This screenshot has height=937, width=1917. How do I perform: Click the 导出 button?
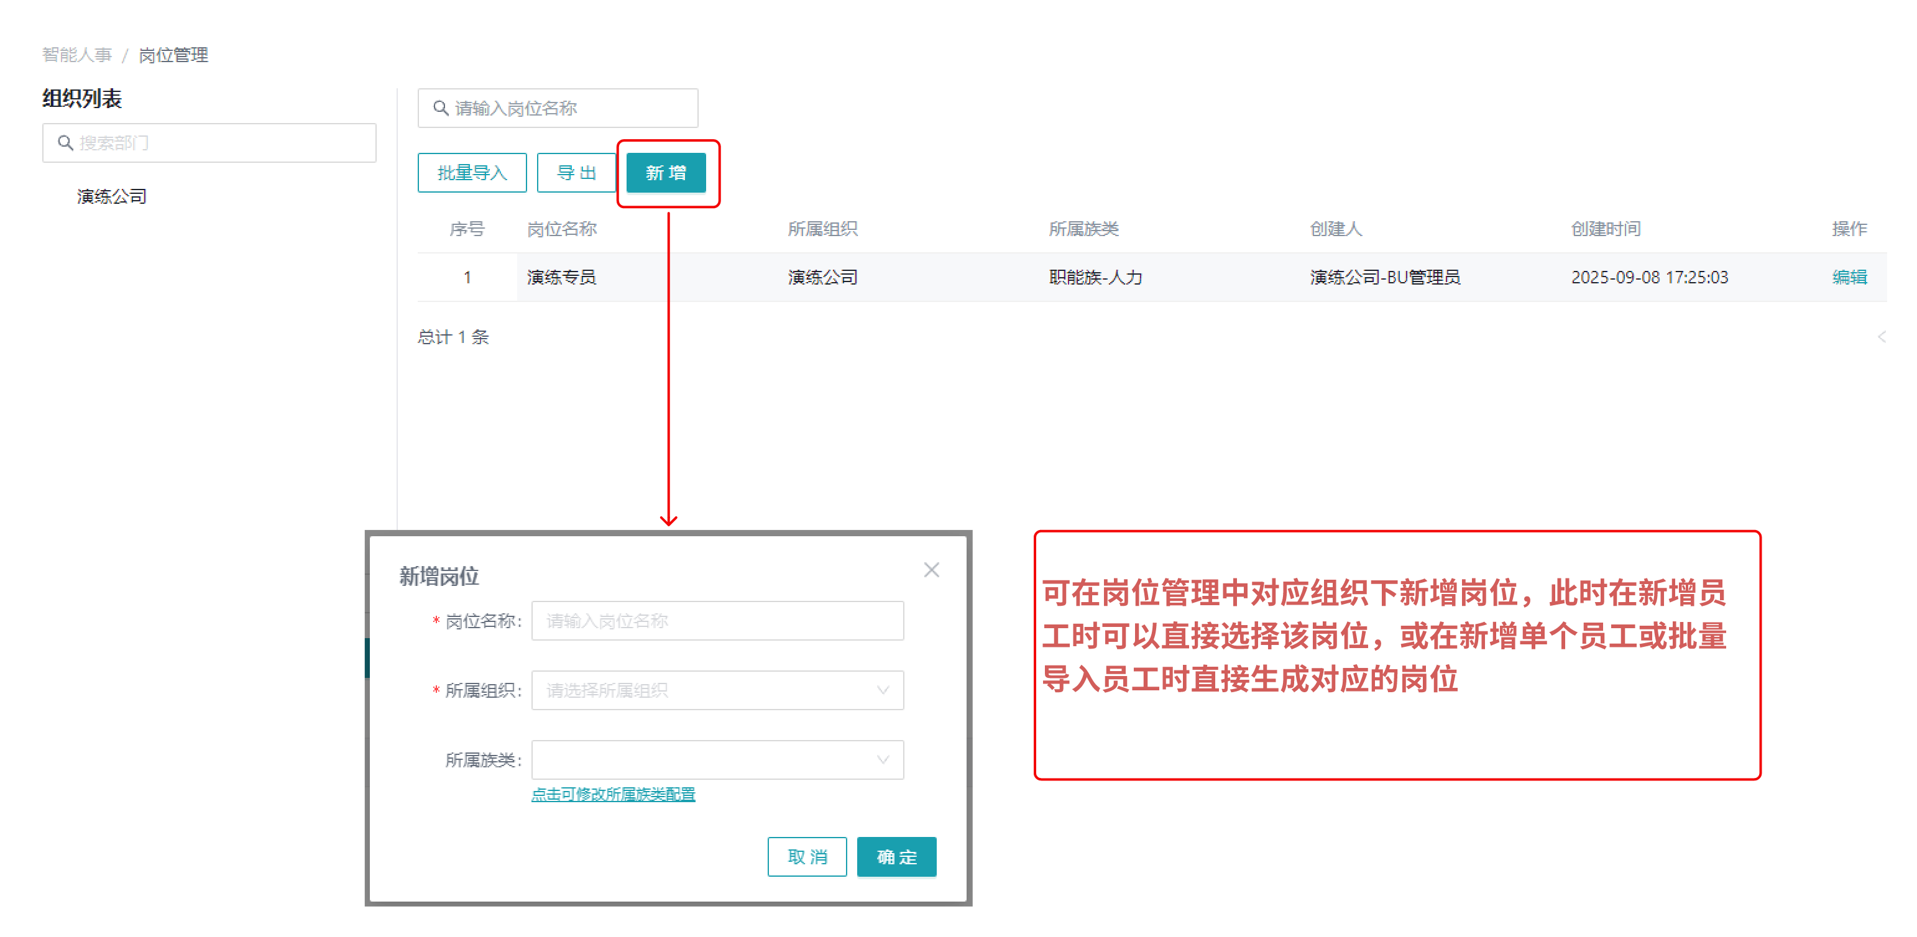pos(576,173)
